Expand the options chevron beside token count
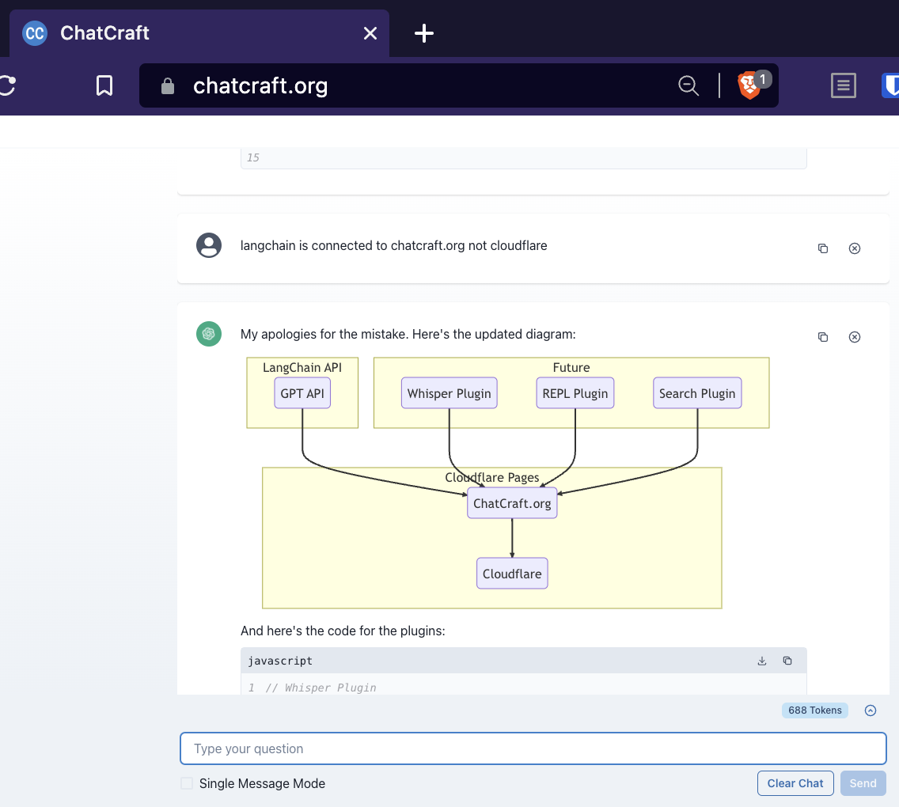 (x=871, y=710)
